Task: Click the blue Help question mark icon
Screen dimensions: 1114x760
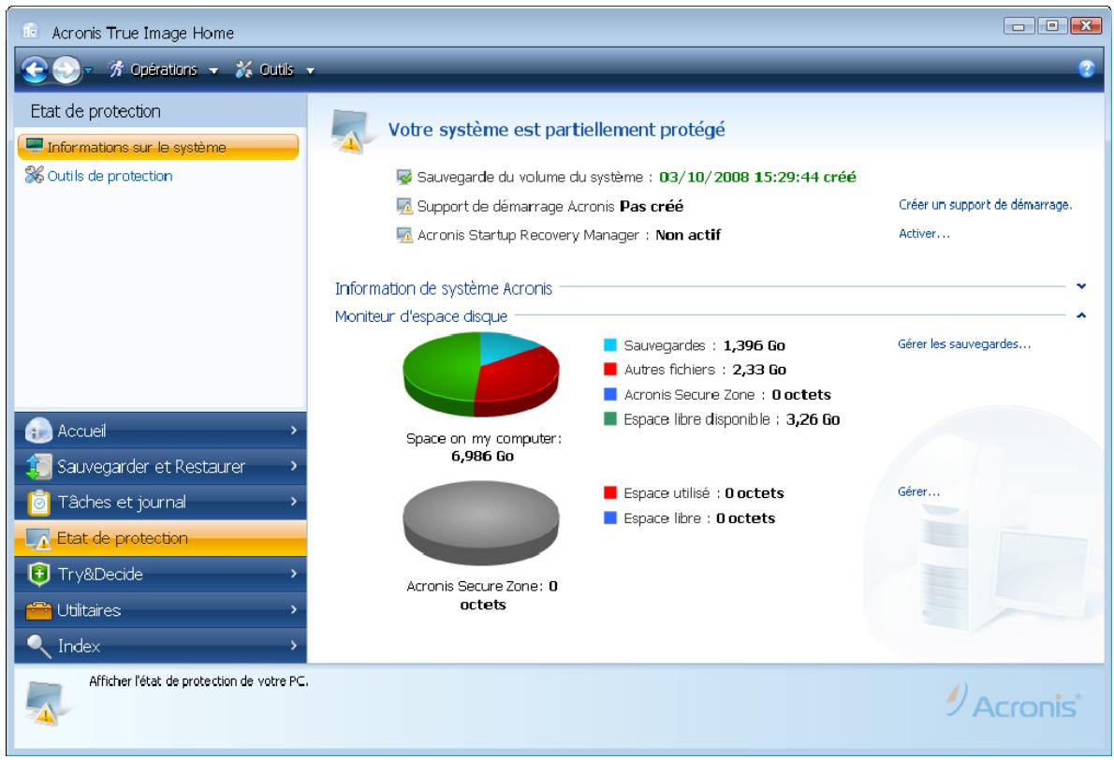Action: click(1086, 68)
